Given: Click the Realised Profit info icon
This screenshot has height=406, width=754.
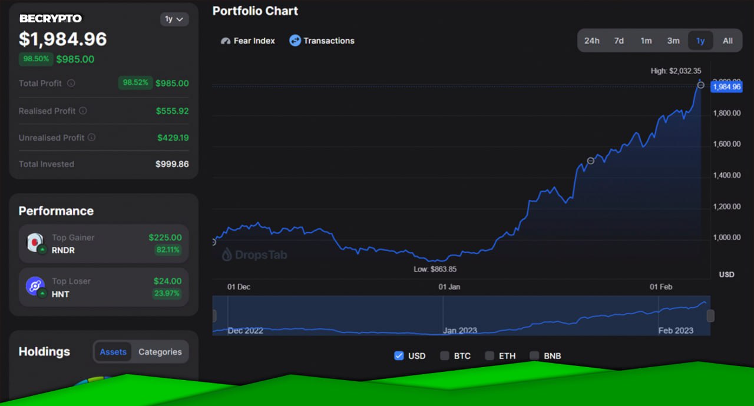Looking at the screenshot, I should click(83, 111).
